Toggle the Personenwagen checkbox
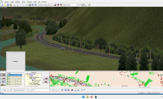Viewport: 163px width, 99px height. tap(33, 80)
